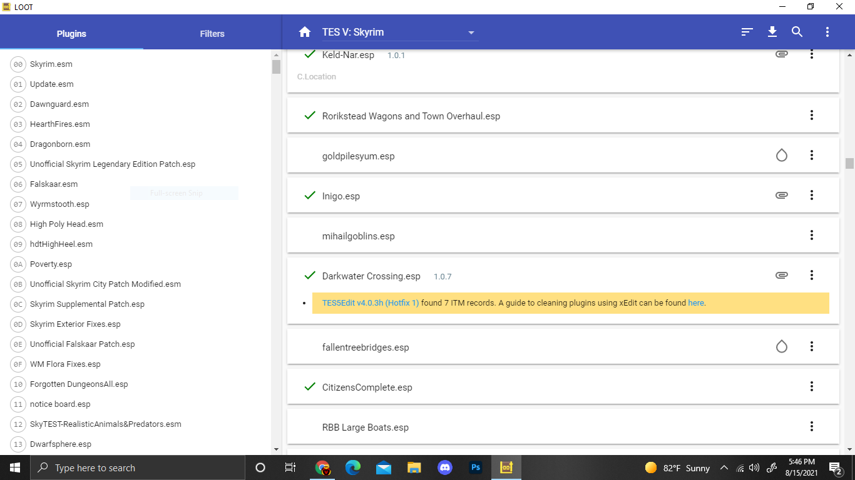Click Darkwater Crossing.esp paperclip icon
The width and height of the screenshot is (855, 480).
(781, 275)
